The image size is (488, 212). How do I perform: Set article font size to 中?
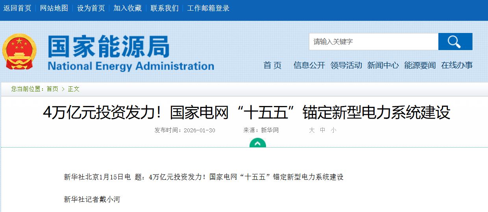(323, 130)
